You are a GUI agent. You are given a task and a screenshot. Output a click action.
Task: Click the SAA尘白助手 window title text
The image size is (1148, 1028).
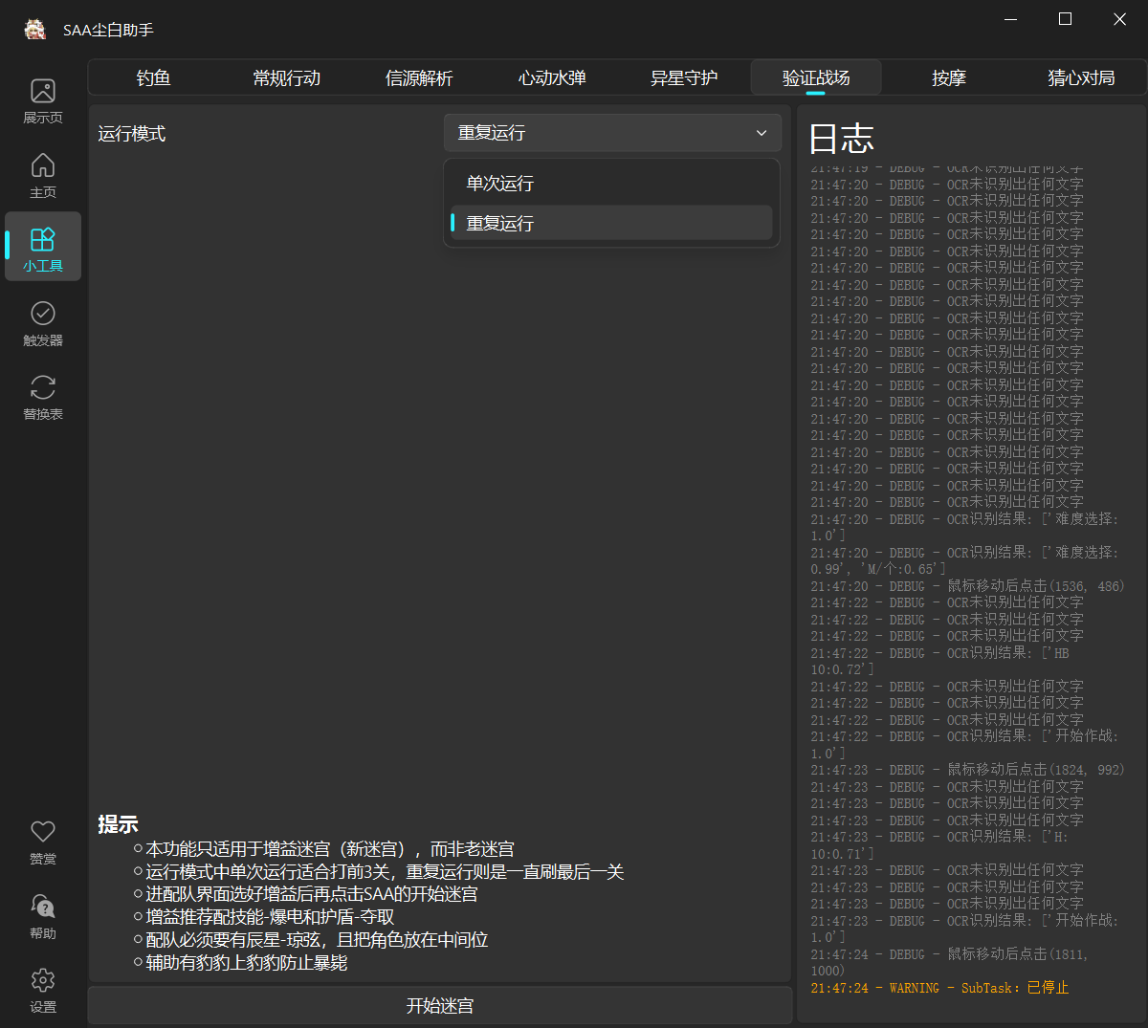(x=108, y=31)
